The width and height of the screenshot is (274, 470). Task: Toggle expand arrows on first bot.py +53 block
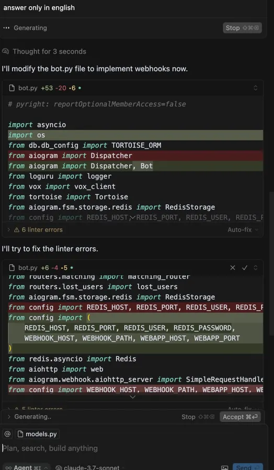pos(255,88)
